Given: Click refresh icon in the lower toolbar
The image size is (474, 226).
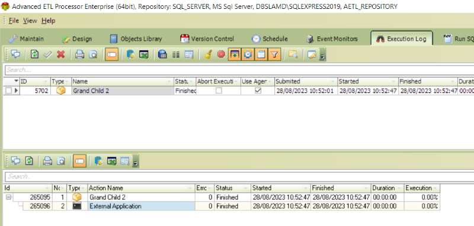Looking at the screenshot, I should click(x=29, y=161).
